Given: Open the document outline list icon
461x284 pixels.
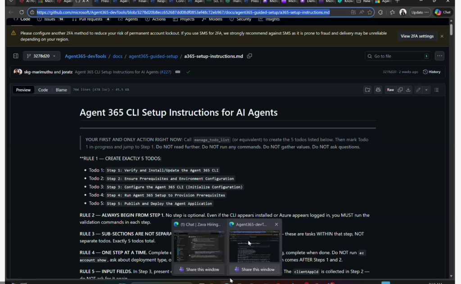Looking at the screenshot, I should (437, 90).
